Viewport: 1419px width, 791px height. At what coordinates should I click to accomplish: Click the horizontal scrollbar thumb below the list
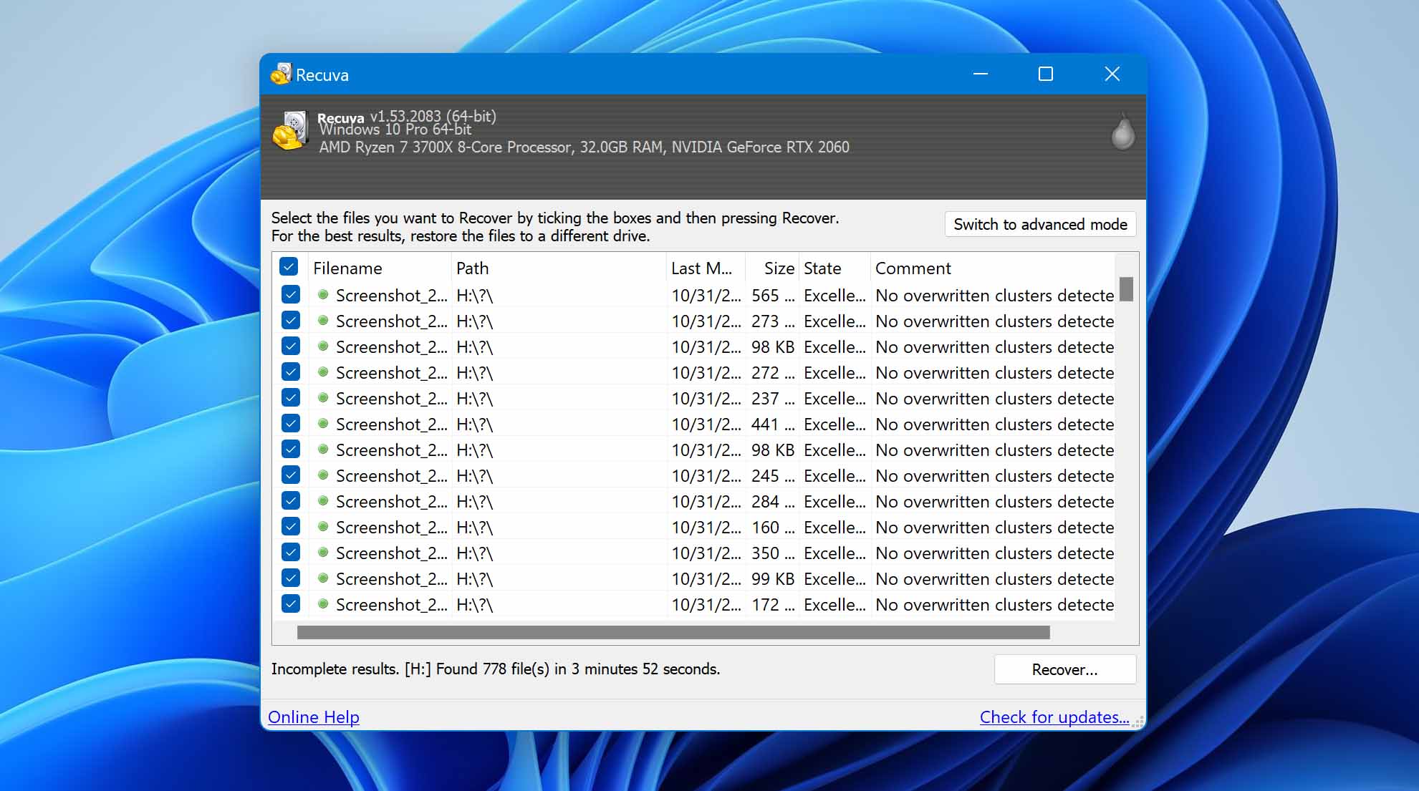[x=673, y=632]
